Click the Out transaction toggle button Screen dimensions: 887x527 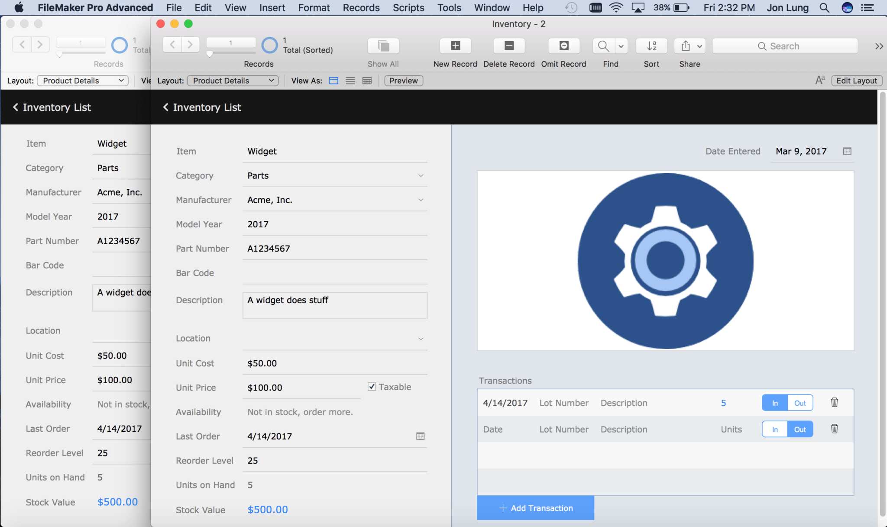[x=800, y=402]
